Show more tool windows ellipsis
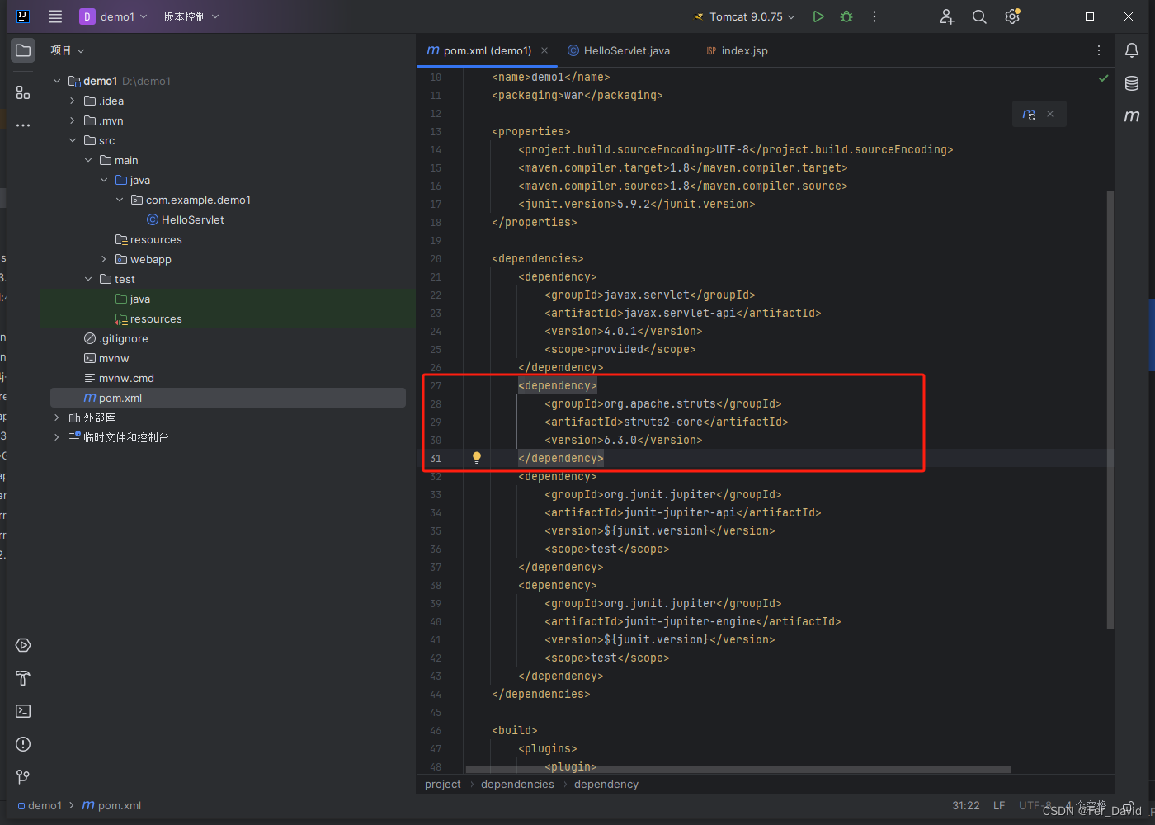The height and width of the screenshot is (825, 1155). (23, 125)
